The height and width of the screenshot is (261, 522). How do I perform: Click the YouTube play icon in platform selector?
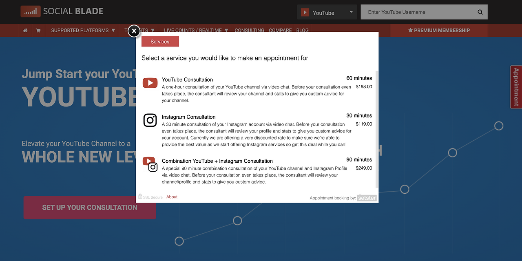click(x=305, y=12)
